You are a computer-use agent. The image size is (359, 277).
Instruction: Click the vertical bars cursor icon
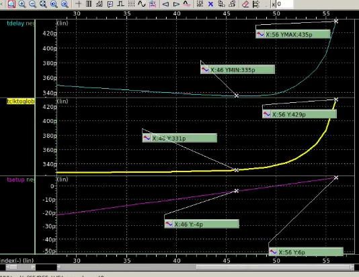tap(89, 4)
